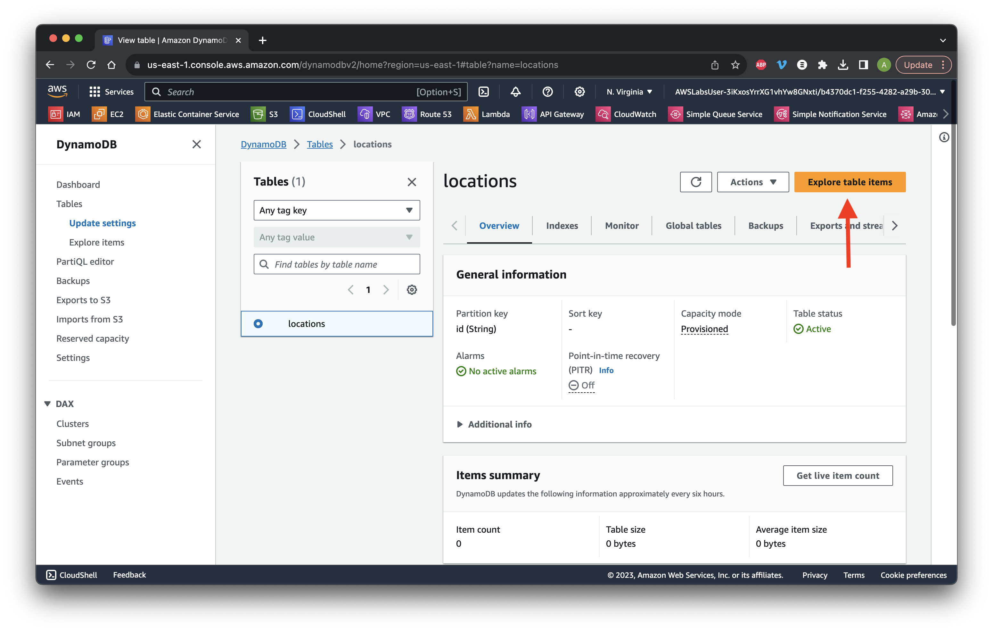Focus Find tables by table name field
993x632 pixels.
(336, 264)
